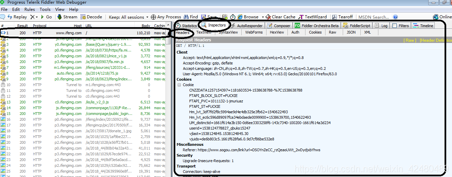This screenshot has height=177, width=452.
Task: Click the Browse button with IE icon
Action: pos(248,17)
